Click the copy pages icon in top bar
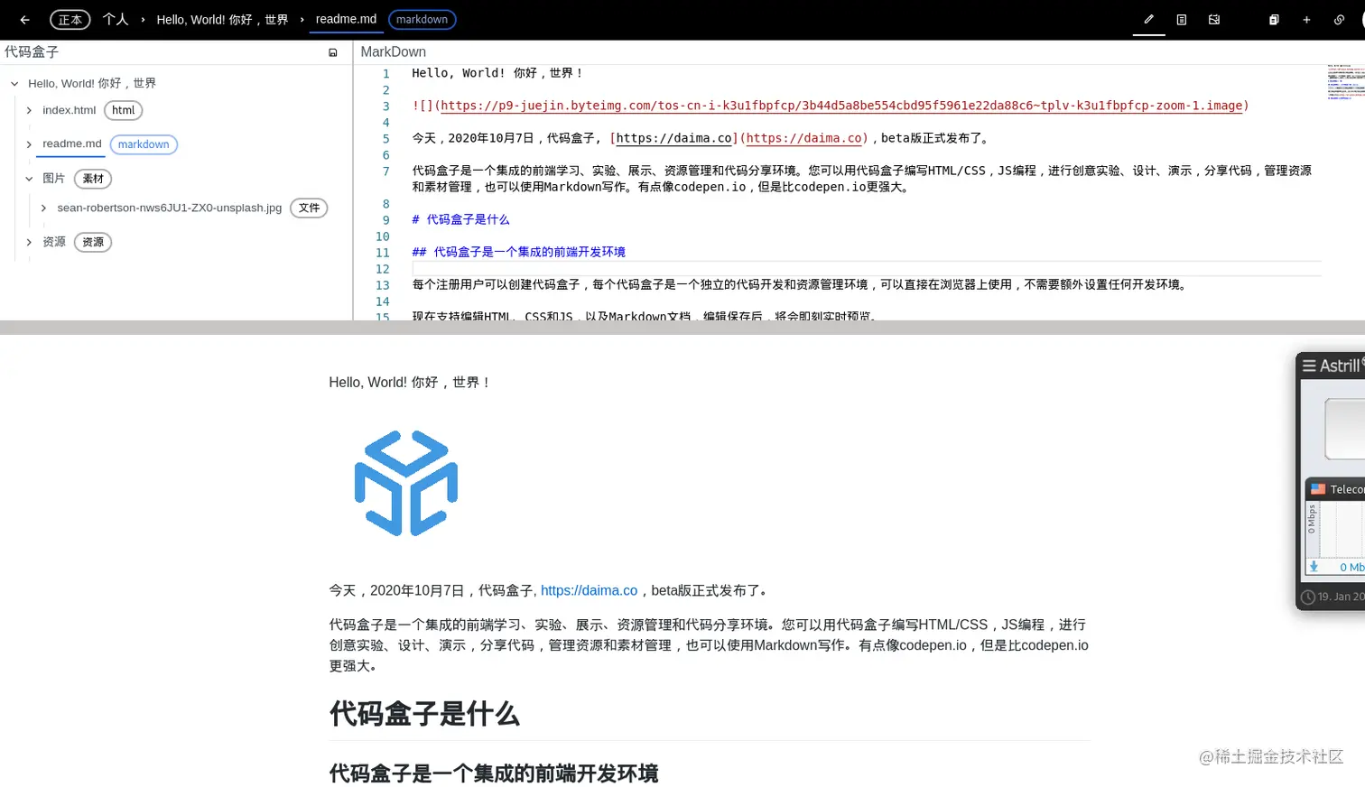1365x787 pixels. tap(1274, 19)
